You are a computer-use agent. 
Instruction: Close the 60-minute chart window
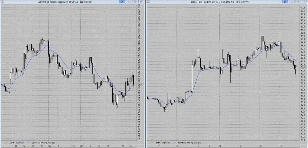point(304,2)
